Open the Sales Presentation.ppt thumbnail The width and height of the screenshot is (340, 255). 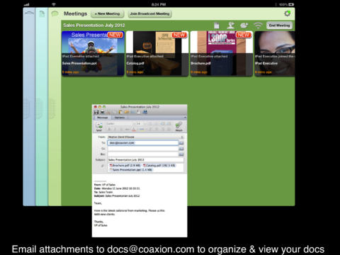(93, 54)
